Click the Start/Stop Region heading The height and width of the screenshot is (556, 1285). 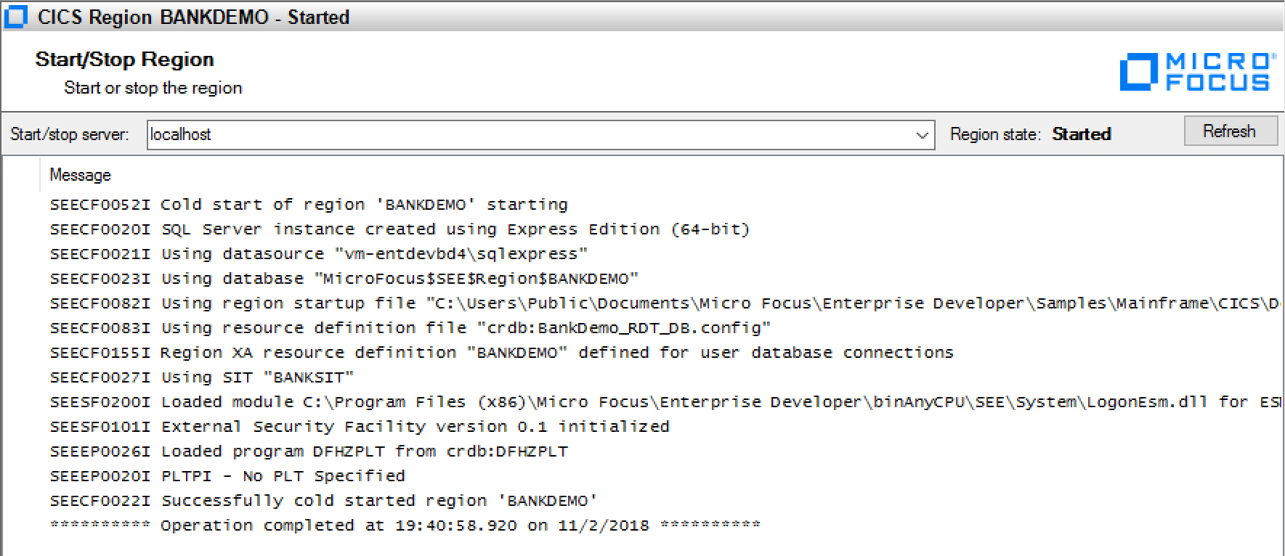(x=124, y=59)
